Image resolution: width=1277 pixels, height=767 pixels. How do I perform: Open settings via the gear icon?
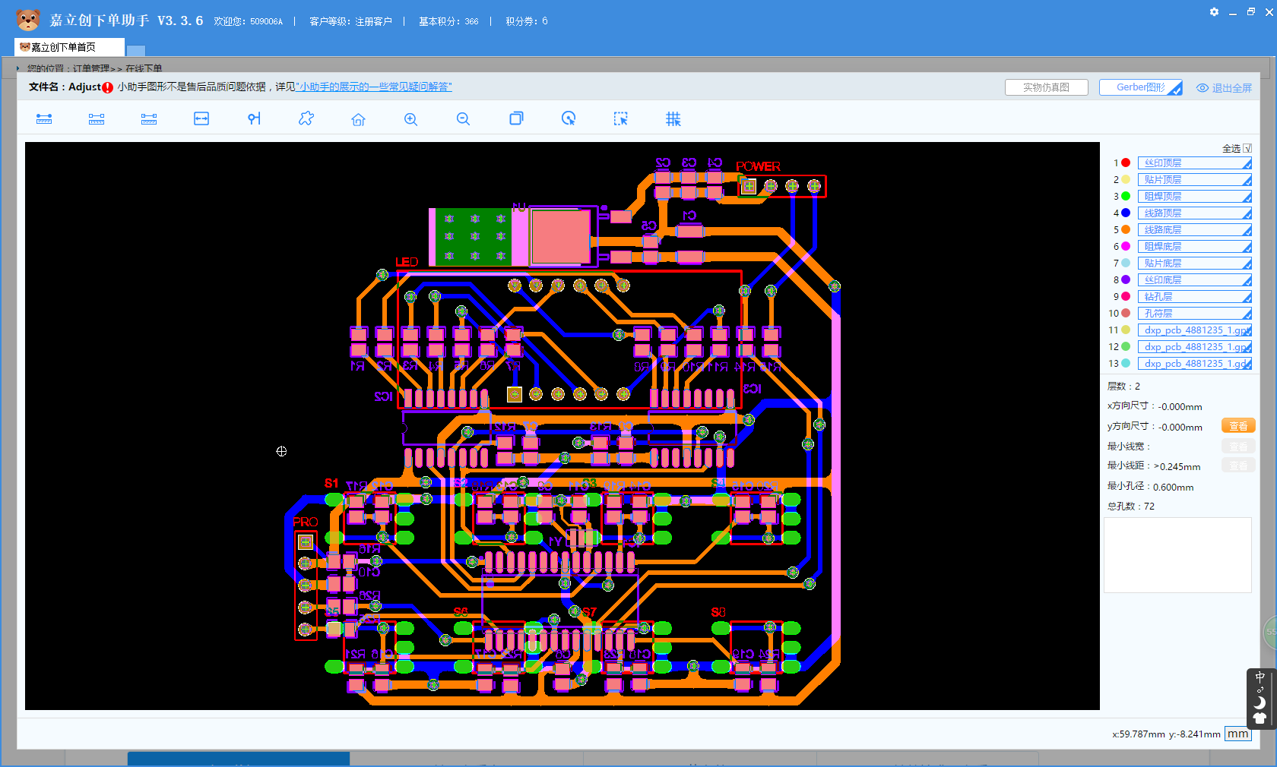point(1214,12)
